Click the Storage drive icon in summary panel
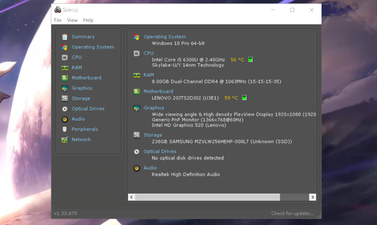The height and width of the screenshot is (225, 377). coord(137,135)
